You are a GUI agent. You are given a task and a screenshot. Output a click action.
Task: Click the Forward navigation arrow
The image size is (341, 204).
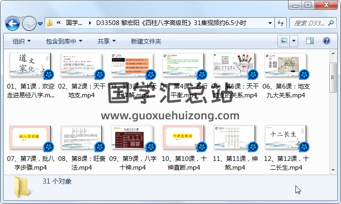coord(29,23)
